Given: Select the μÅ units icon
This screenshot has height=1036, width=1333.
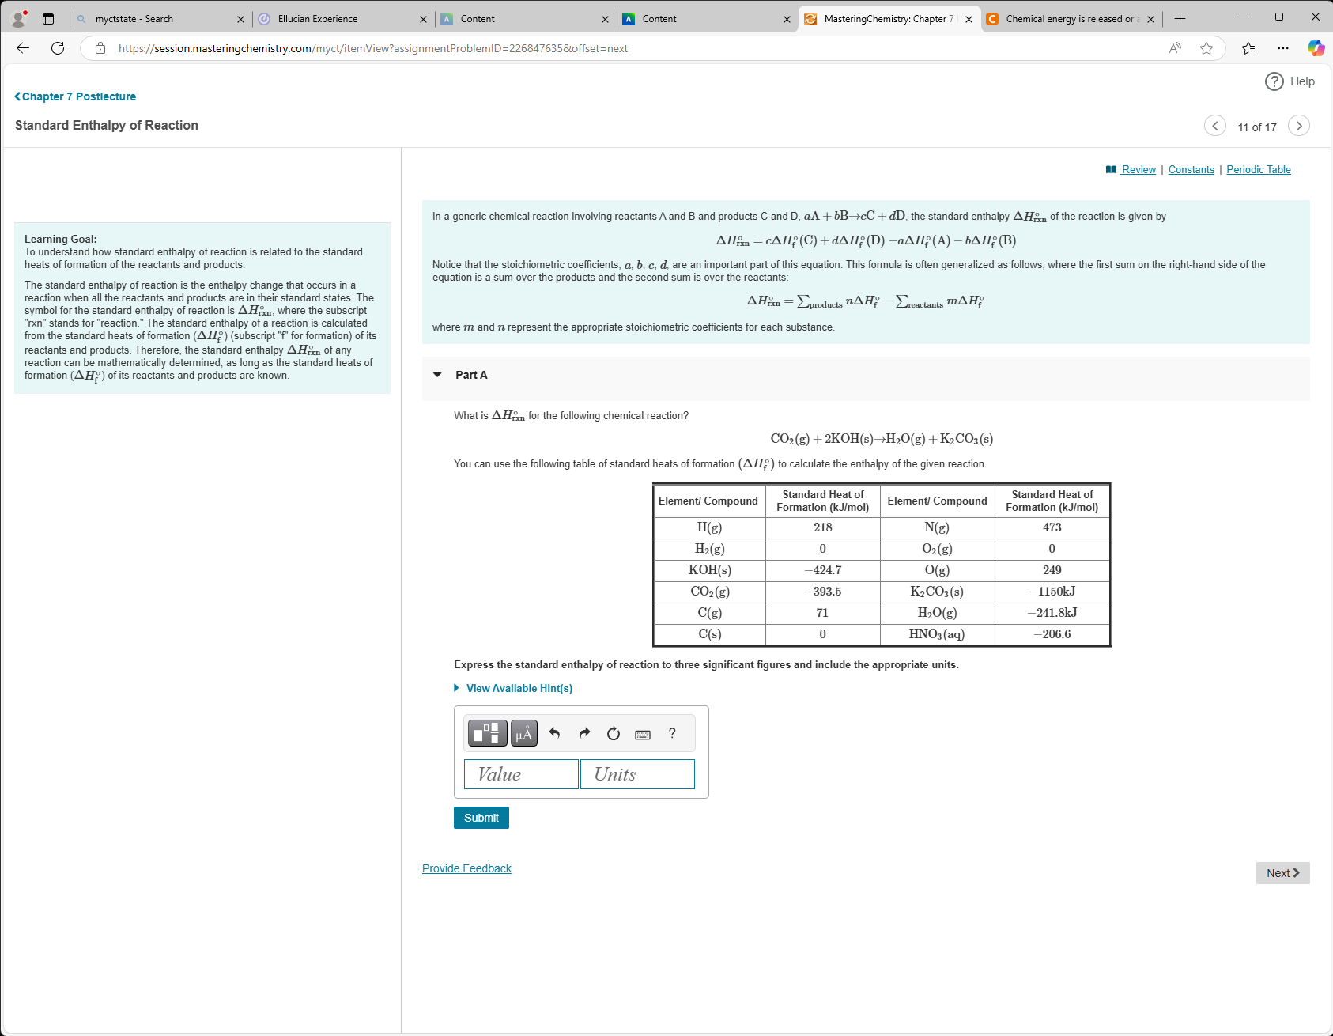Looking at the screenshot, I should point(523,732).
